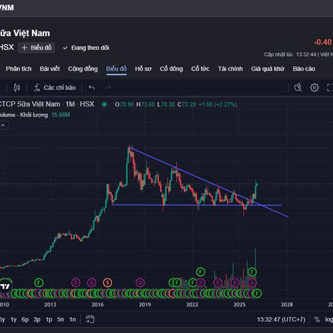Click the elevated F marker near 2025

252,272
